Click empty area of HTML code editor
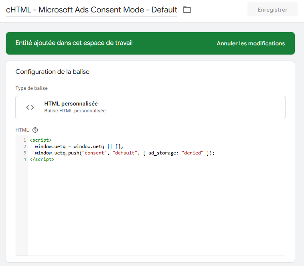Image resolution: width=304 pixels, height=266 pixels. point(156,209)
